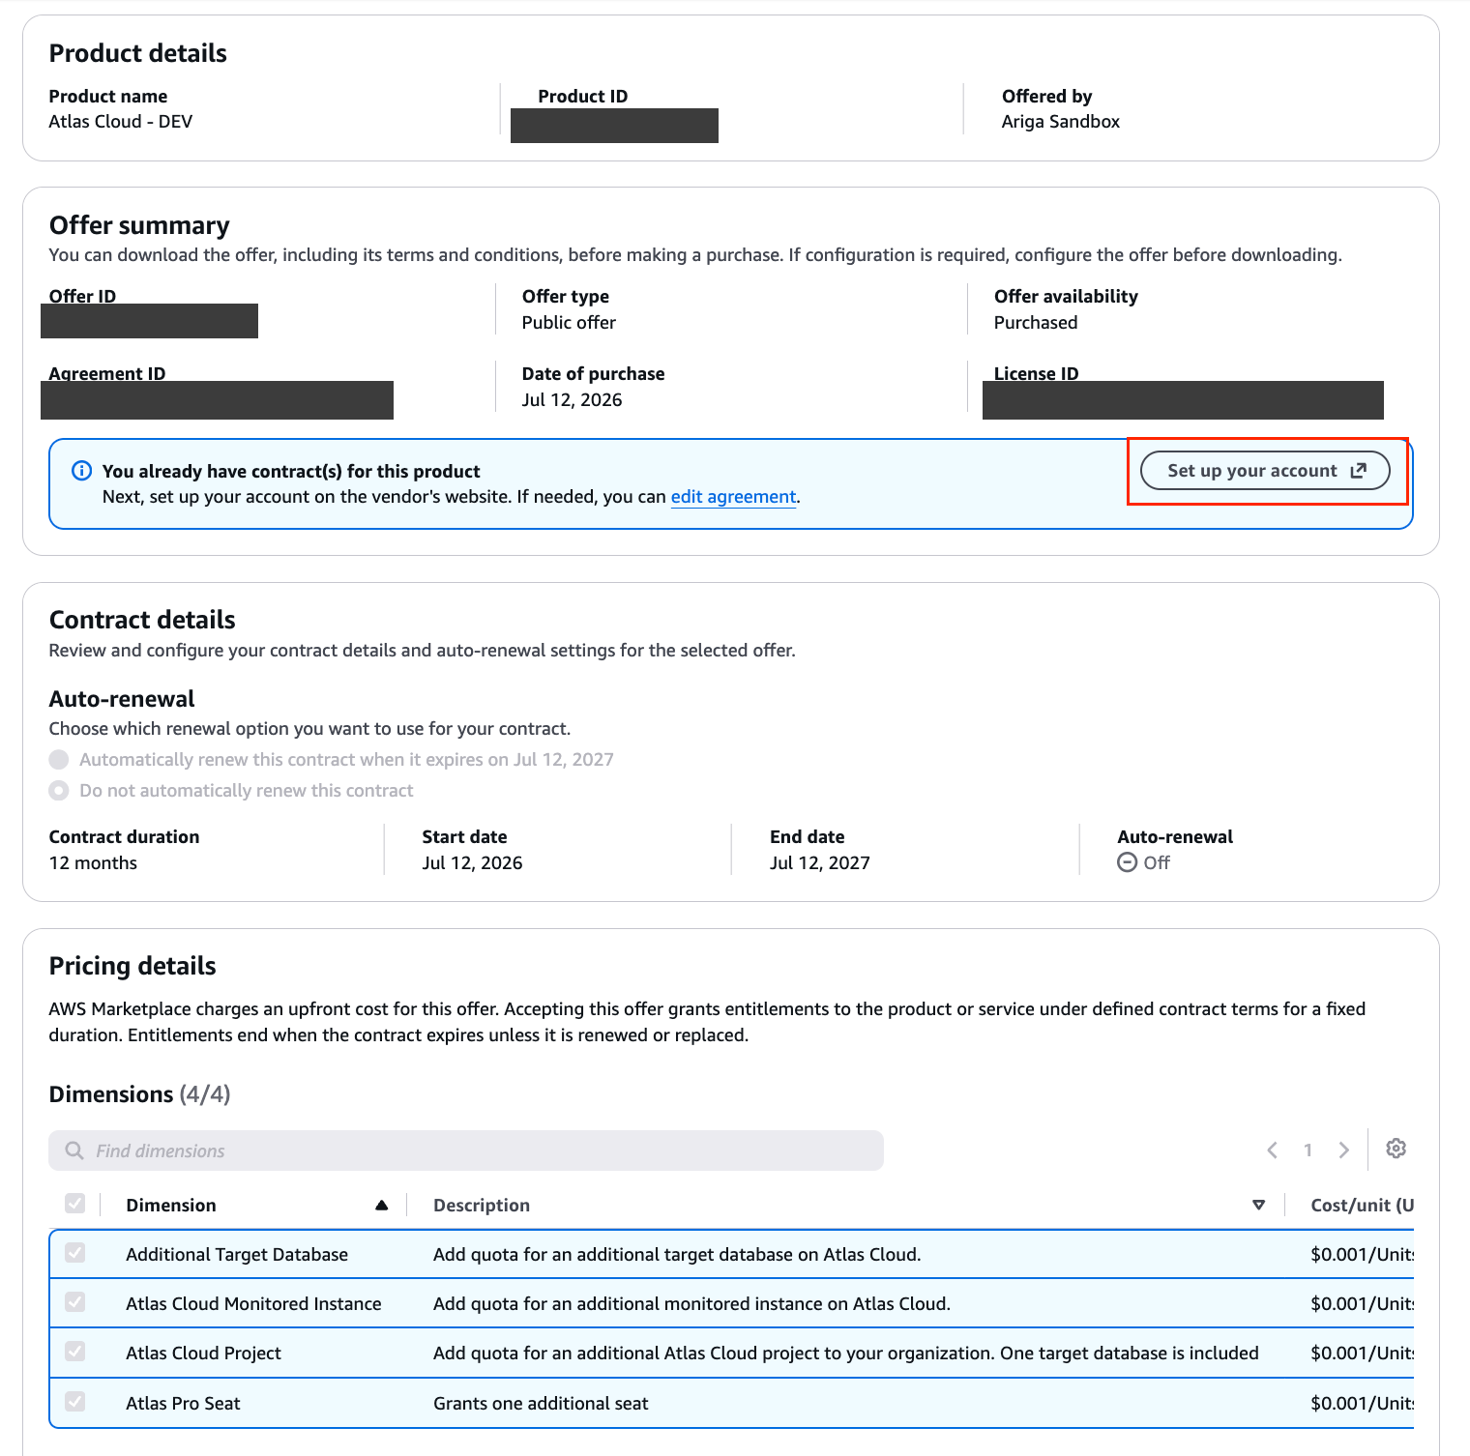Click the End date Jul 12, 2027 value
Image resolution: width=1470 pixels, height=1456 pixels.
[820, 862]
